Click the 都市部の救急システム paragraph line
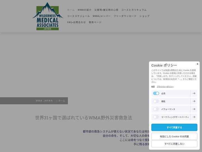The image size is (202, 152). (116, 131)
